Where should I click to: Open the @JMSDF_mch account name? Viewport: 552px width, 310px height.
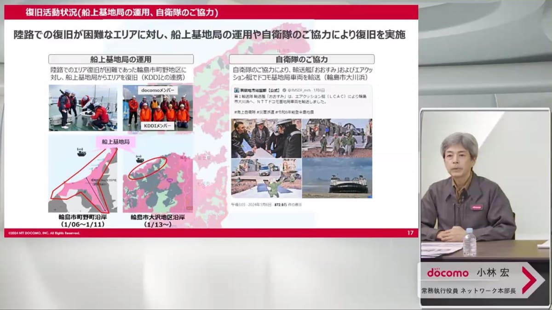[x=299, y=90]
